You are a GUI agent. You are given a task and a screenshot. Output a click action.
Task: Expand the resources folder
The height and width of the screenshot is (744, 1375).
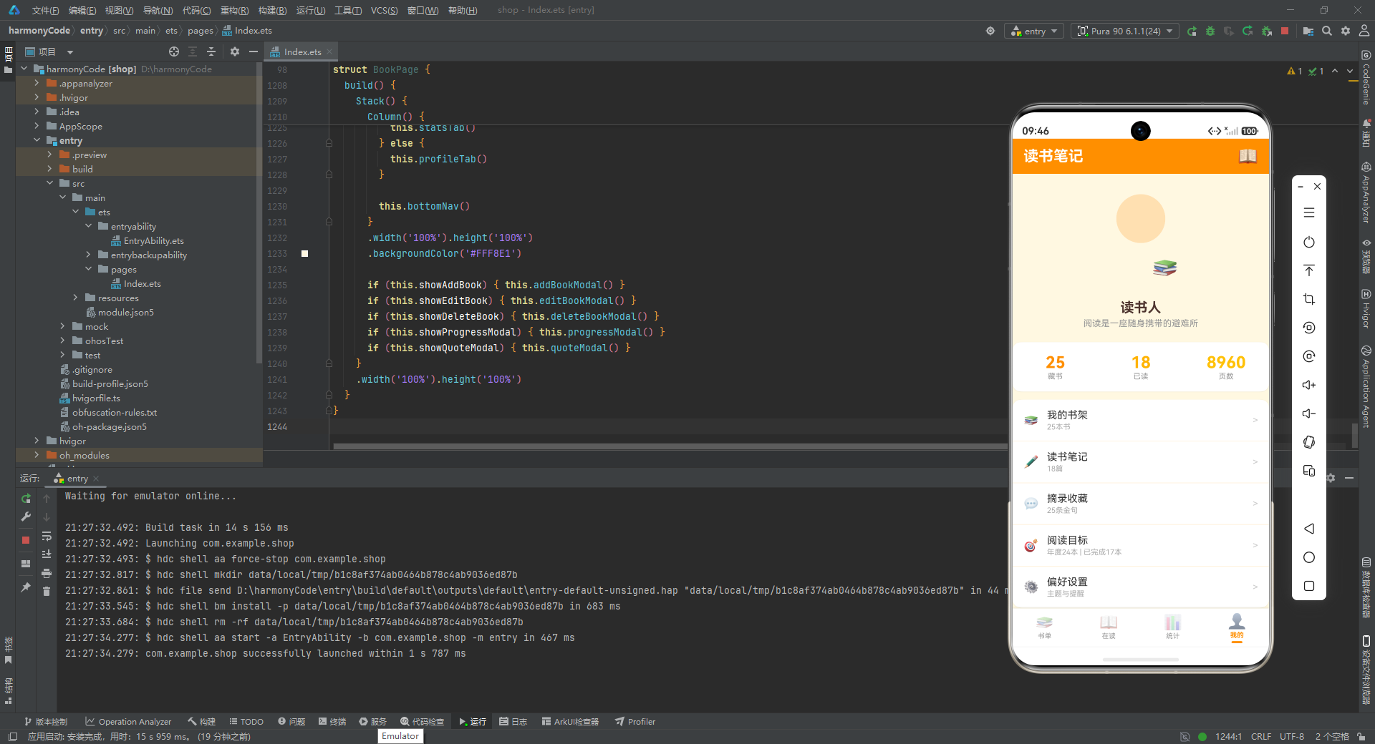pyautogui.click(x=75, y=298)
